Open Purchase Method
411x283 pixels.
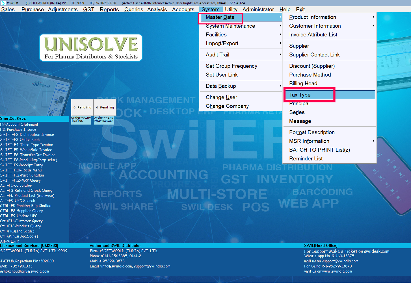pos(330,75)
